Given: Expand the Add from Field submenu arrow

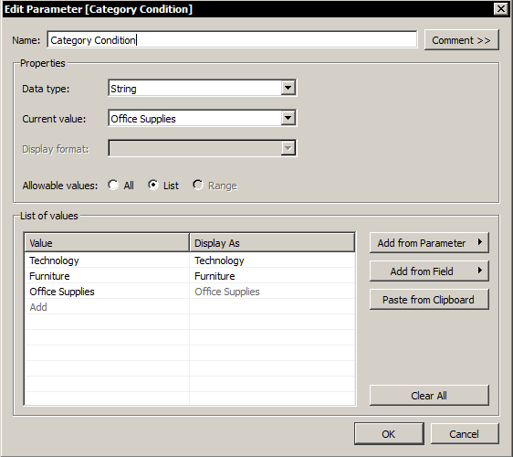Looking at the screenshot, I should (x=479, y=271).
